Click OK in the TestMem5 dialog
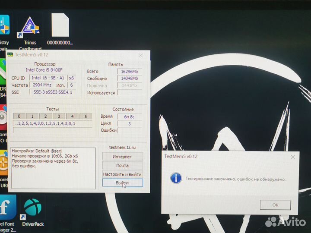Image resolution: width=311 pixels, height=233 pixels. 275,205
